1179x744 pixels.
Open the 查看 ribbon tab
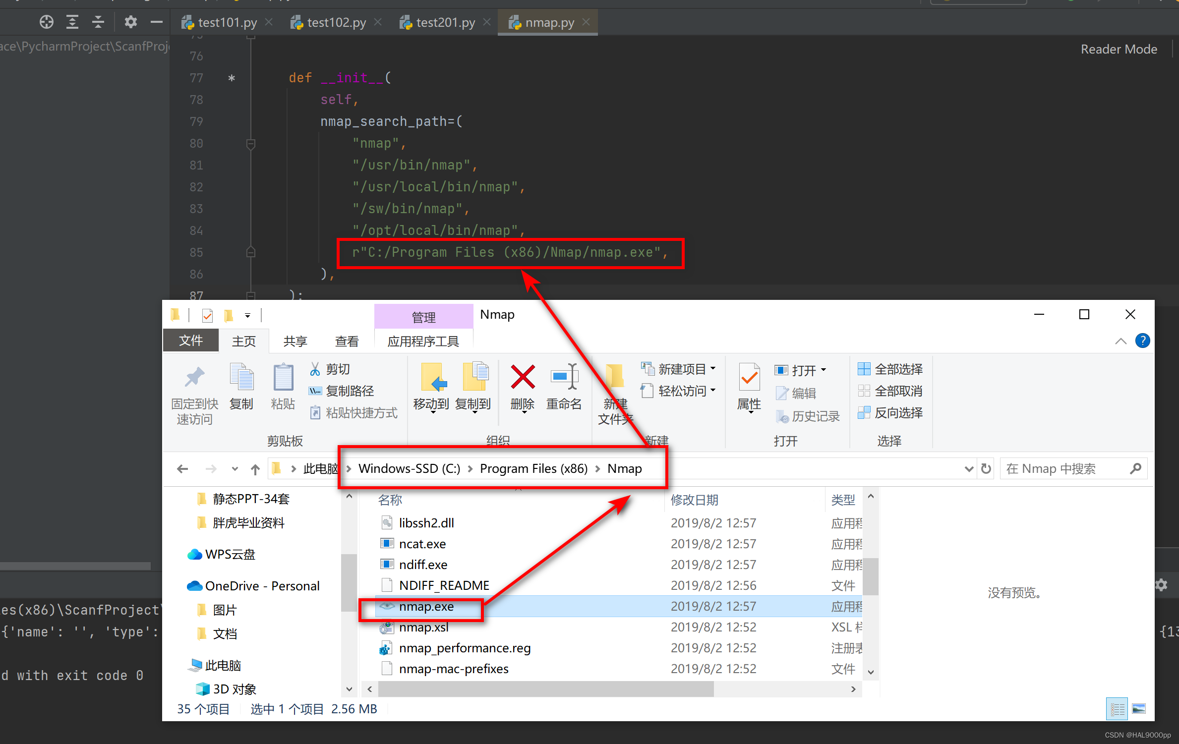(347, 341)
